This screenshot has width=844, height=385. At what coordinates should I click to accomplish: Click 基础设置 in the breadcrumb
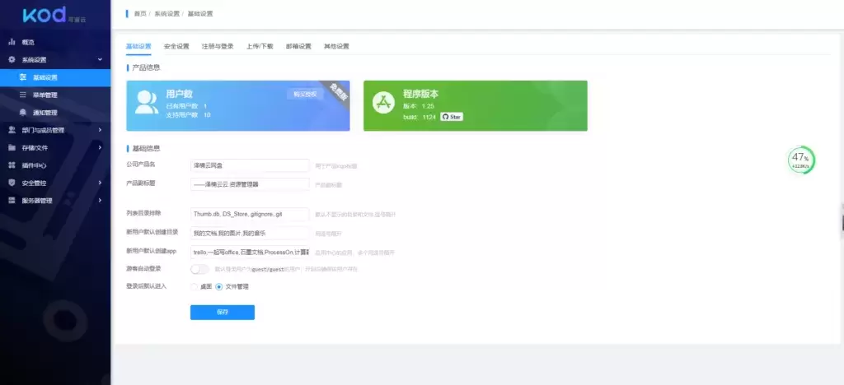tap(200, 13)
